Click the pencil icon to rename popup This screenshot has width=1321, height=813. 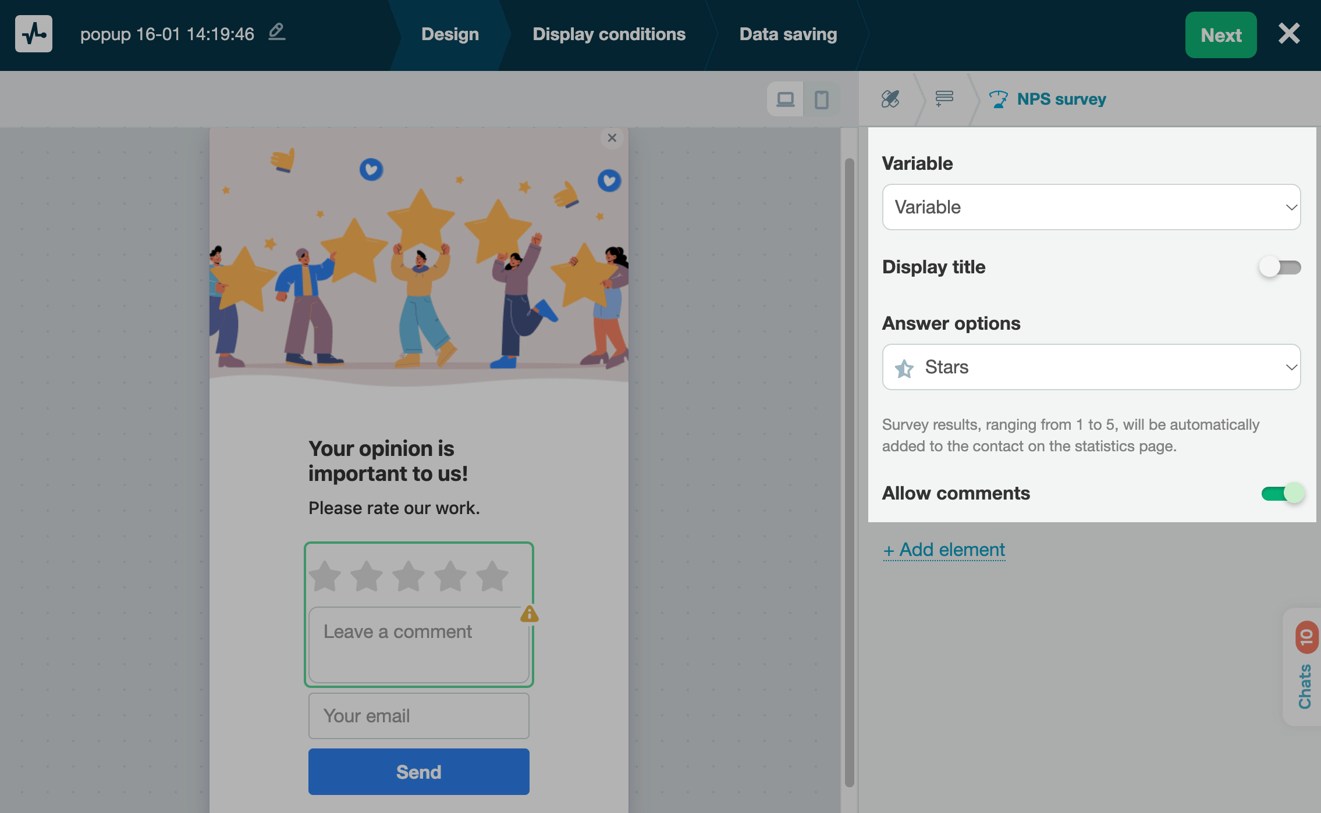point(277,32)
